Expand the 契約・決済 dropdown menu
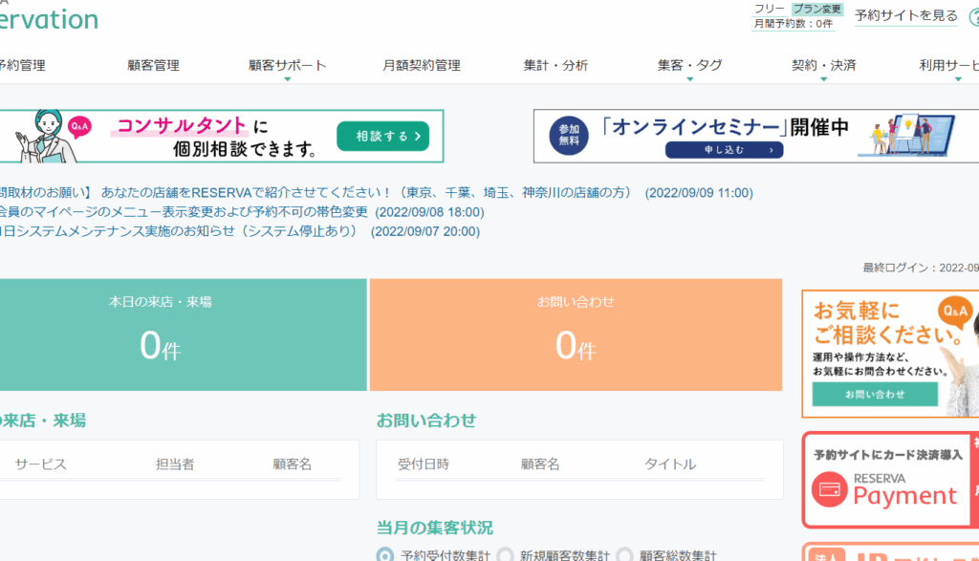This screenshot has height=561, width=979. pos(823,66)
